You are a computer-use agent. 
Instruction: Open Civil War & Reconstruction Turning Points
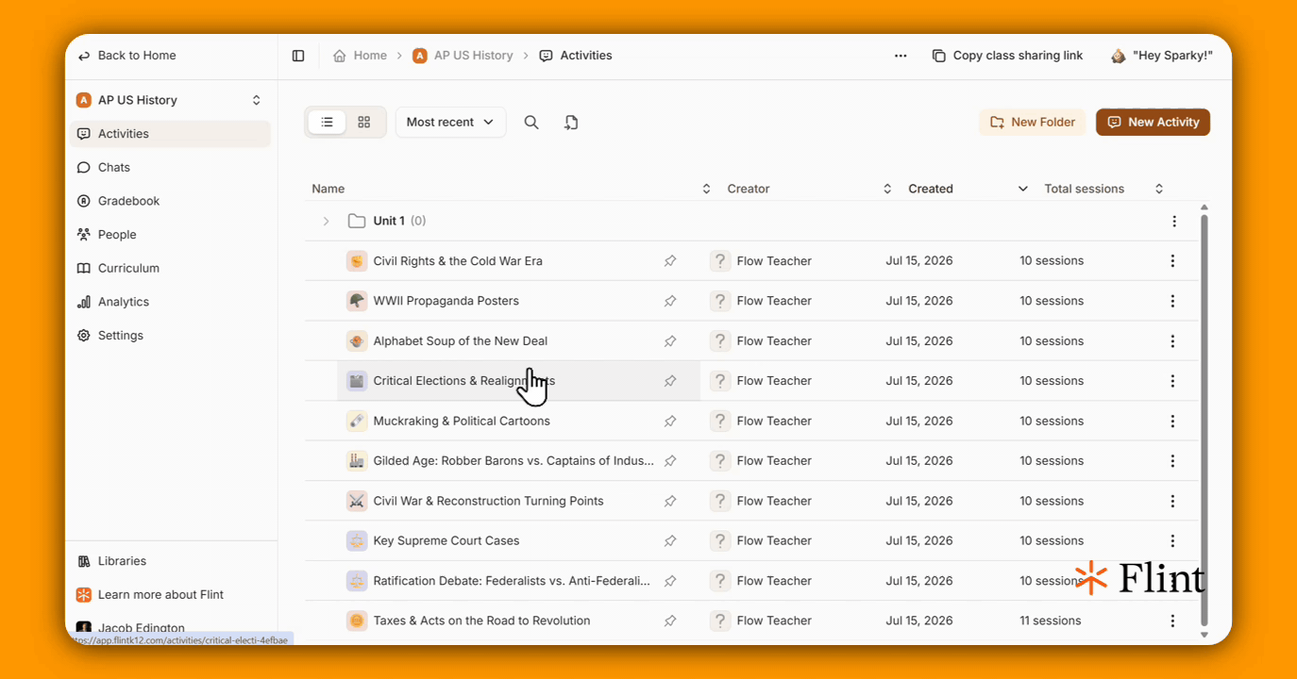(488, 501)
